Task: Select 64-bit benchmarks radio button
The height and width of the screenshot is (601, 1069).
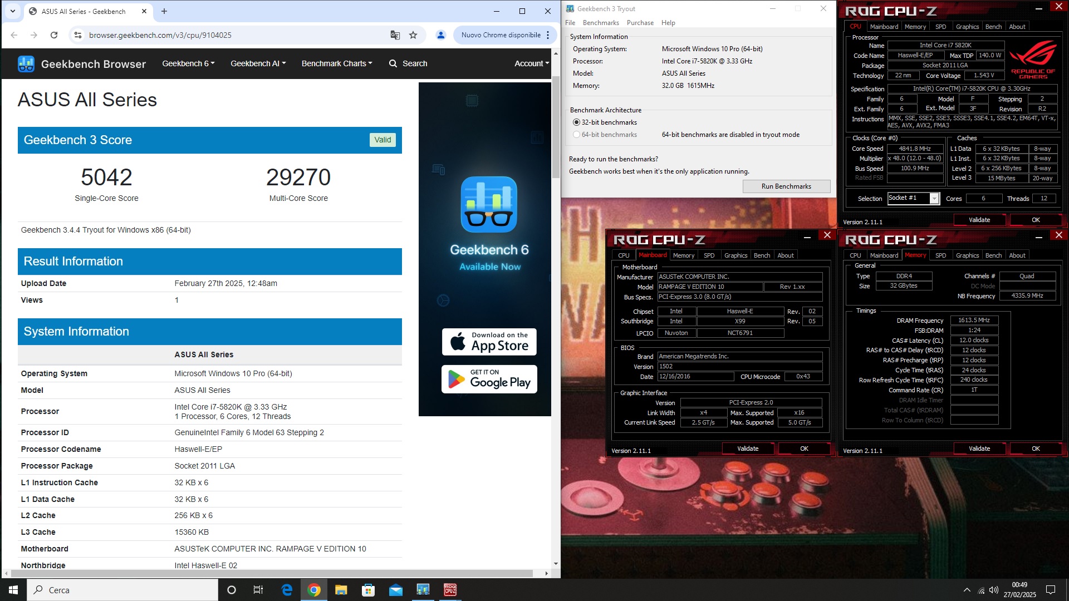Action: pos(576,135)
